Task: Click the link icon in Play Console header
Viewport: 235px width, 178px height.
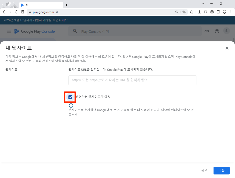Action: (207, 31)
